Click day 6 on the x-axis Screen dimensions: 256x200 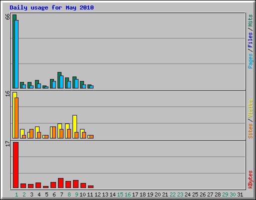(54, 194)
